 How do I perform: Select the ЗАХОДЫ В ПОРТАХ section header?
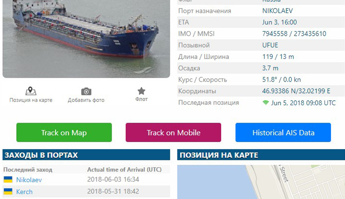coord(86,155)
